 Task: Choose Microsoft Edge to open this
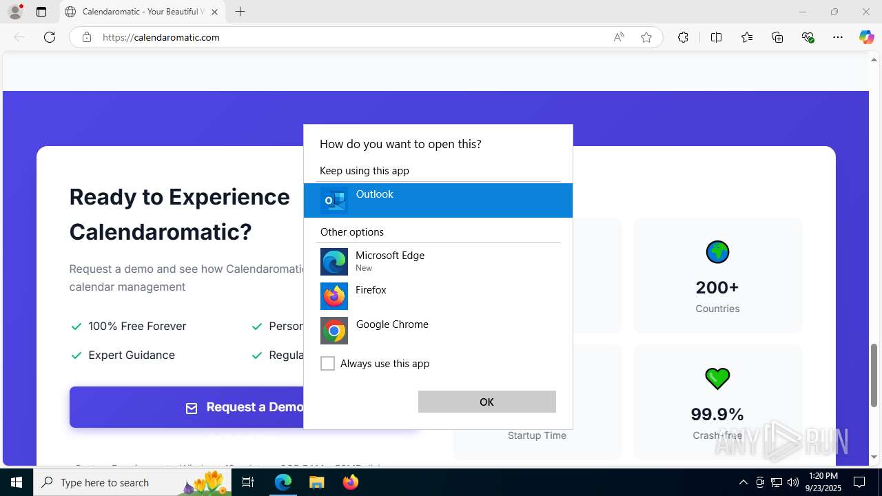(438, 262)
